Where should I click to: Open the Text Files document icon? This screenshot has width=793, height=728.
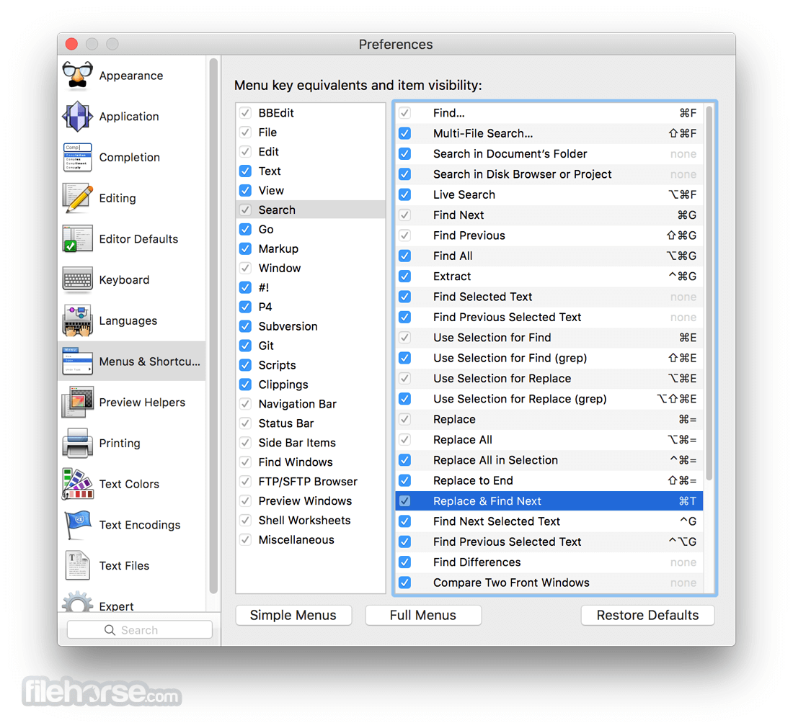[x=77, y=566]
